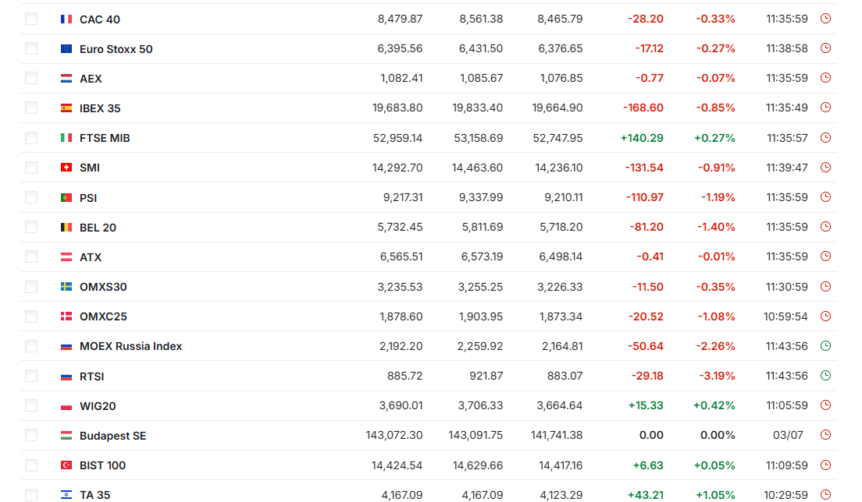Viewport: 862px width, 502px height.
Task: Click the green clock icon in RTSI row
Action: pos(825,376)
